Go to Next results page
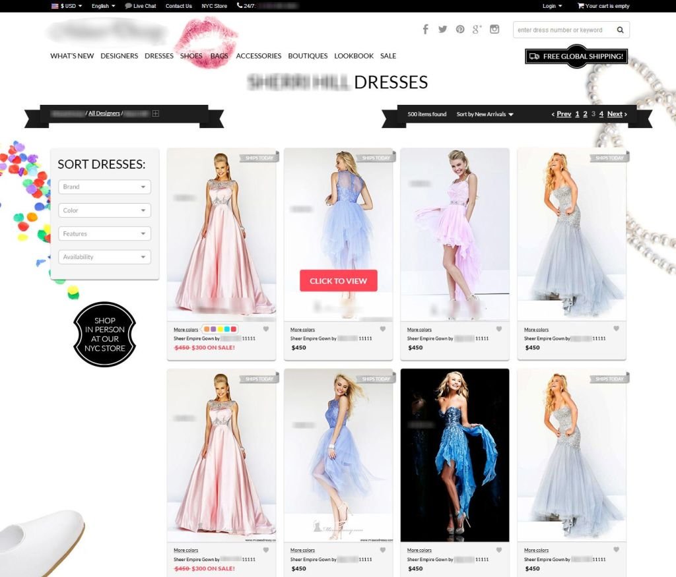 617,114
